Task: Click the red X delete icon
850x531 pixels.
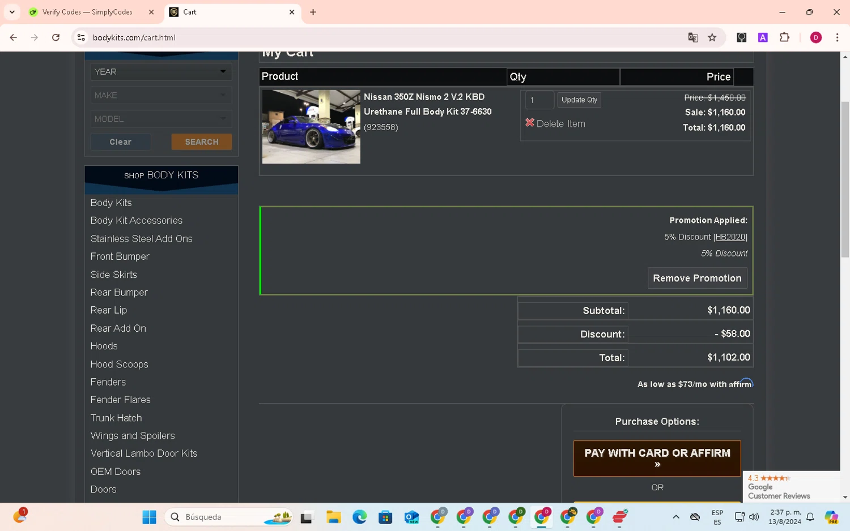Action: 530,123
